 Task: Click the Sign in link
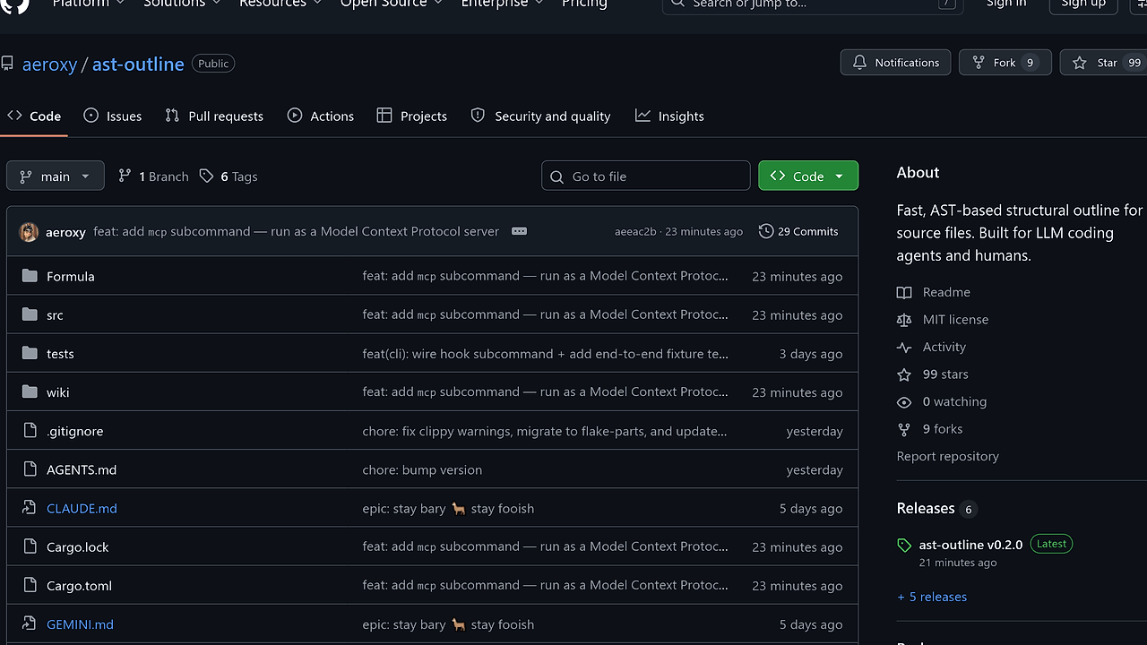click(1006, 4)
